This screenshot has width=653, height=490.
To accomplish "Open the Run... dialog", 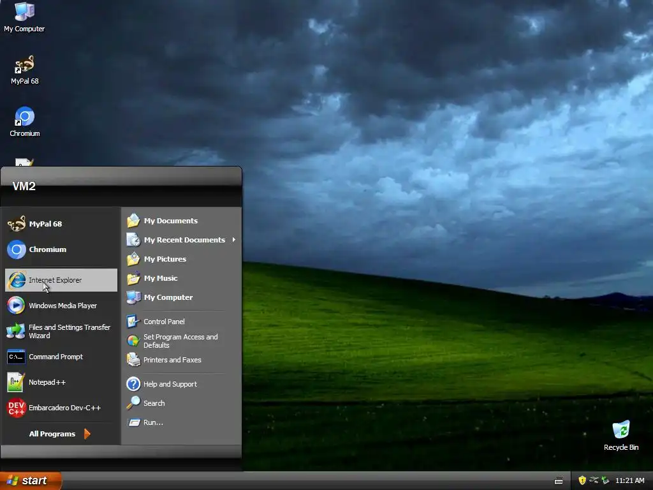I will tap(181, 422).
